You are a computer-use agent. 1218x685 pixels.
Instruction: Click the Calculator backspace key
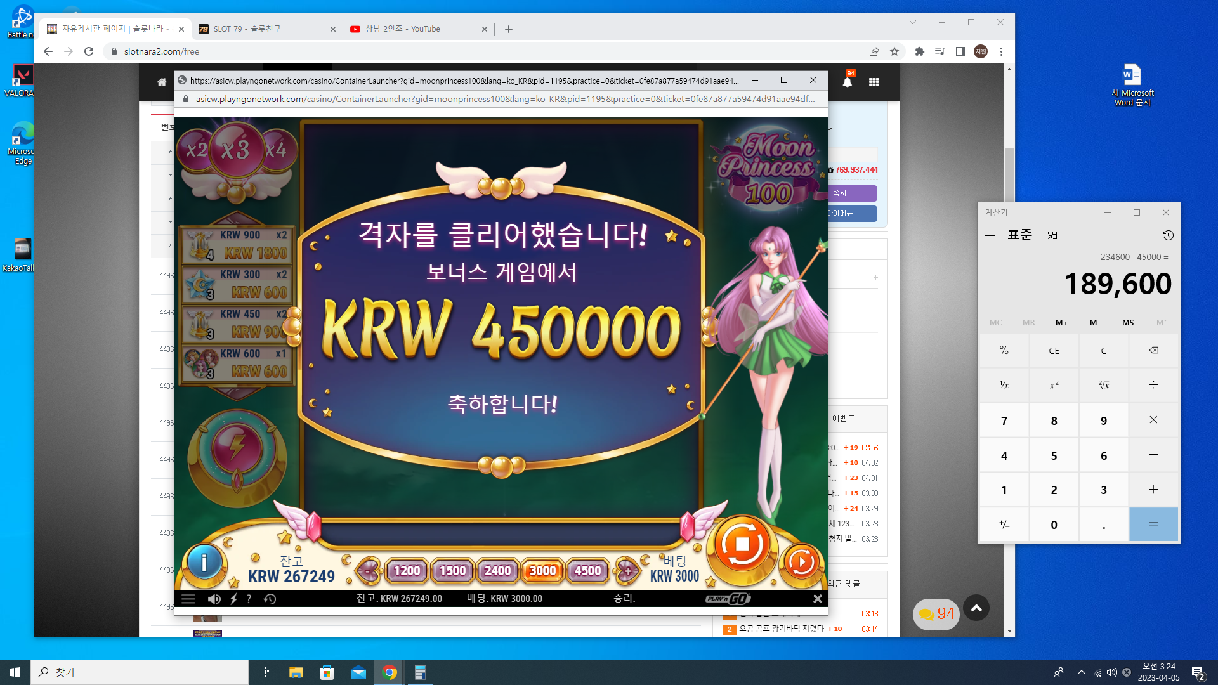point(1154,350)
